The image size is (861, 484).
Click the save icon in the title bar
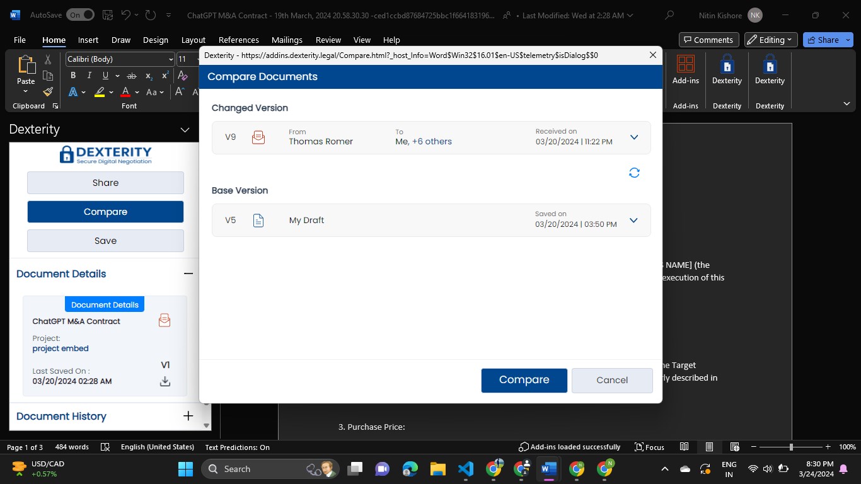(x=107, y=15)
